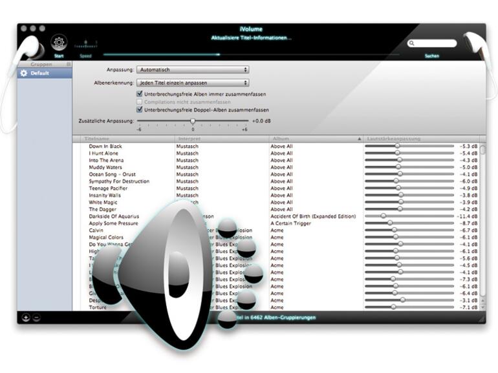Select the track 'I Hunt Alone'
498x373 pixels.
coord(103,153)
